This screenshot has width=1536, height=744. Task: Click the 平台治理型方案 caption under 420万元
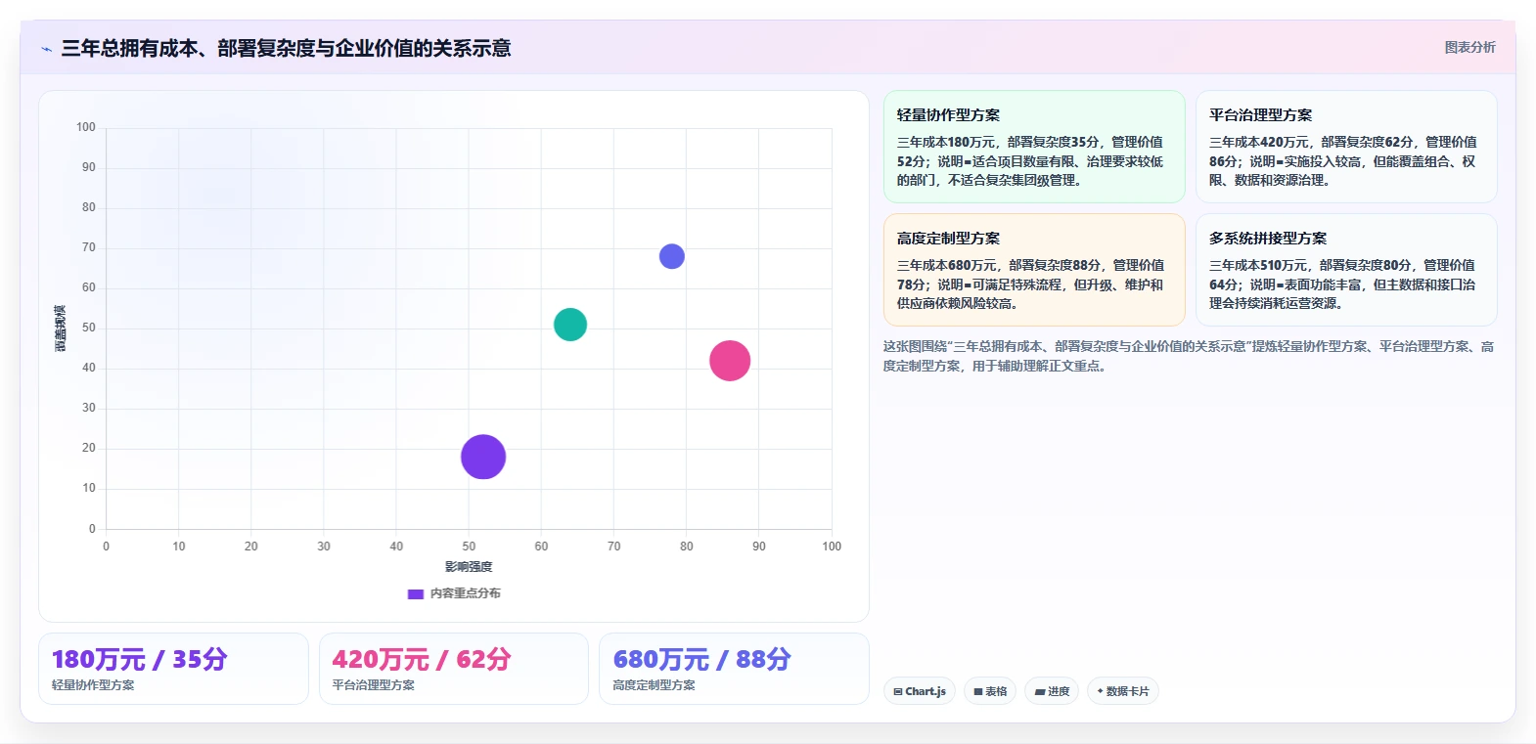(374, 685)
